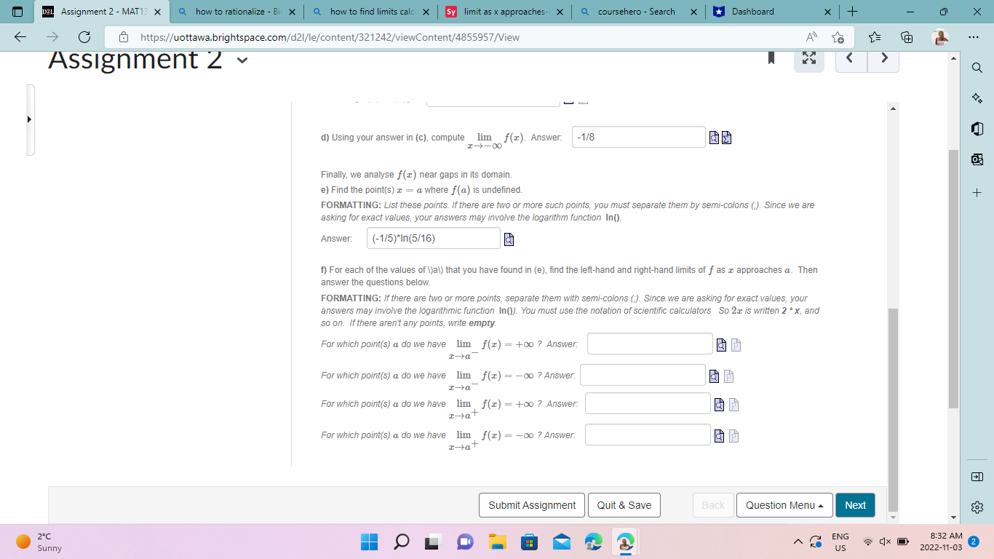This screenshot has height=559, width=994.
Task: Click Quit & Save
Action: coord(624,504)
